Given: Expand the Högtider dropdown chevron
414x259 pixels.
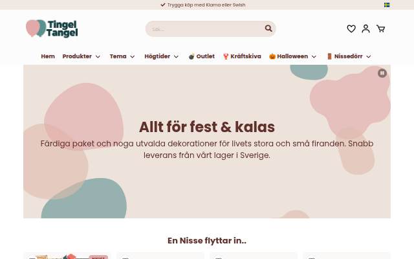Looking at the screenshot, I should 176,56.
